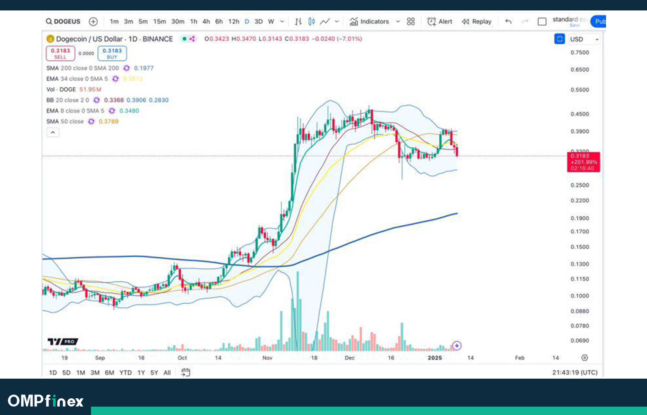This screenshot has width=647, height=415.
Task: Click the Dogecoin symbol logo
Action: click(x=50, y=39)
